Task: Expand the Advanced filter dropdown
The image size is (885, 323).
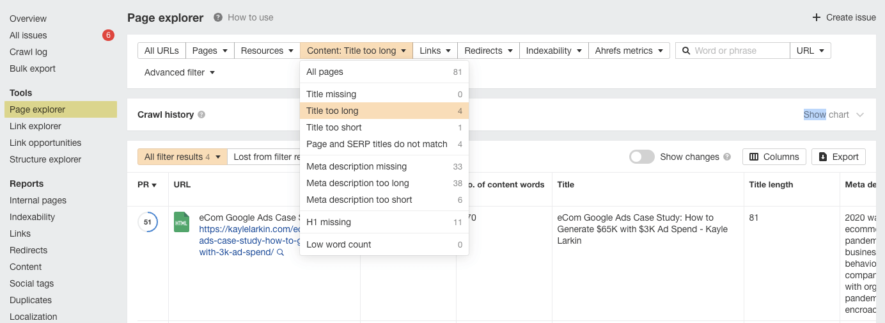Action: click(180, 72)
